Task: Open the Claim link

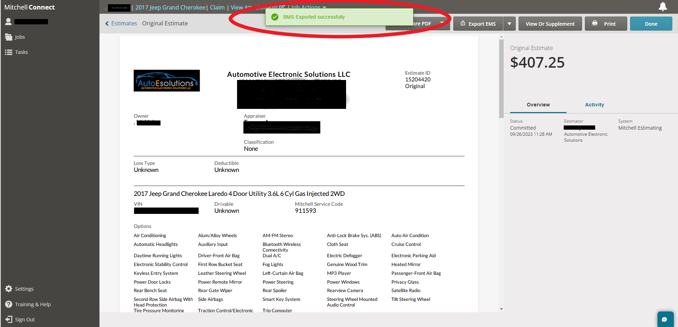Action: click(x=217, y=7)
